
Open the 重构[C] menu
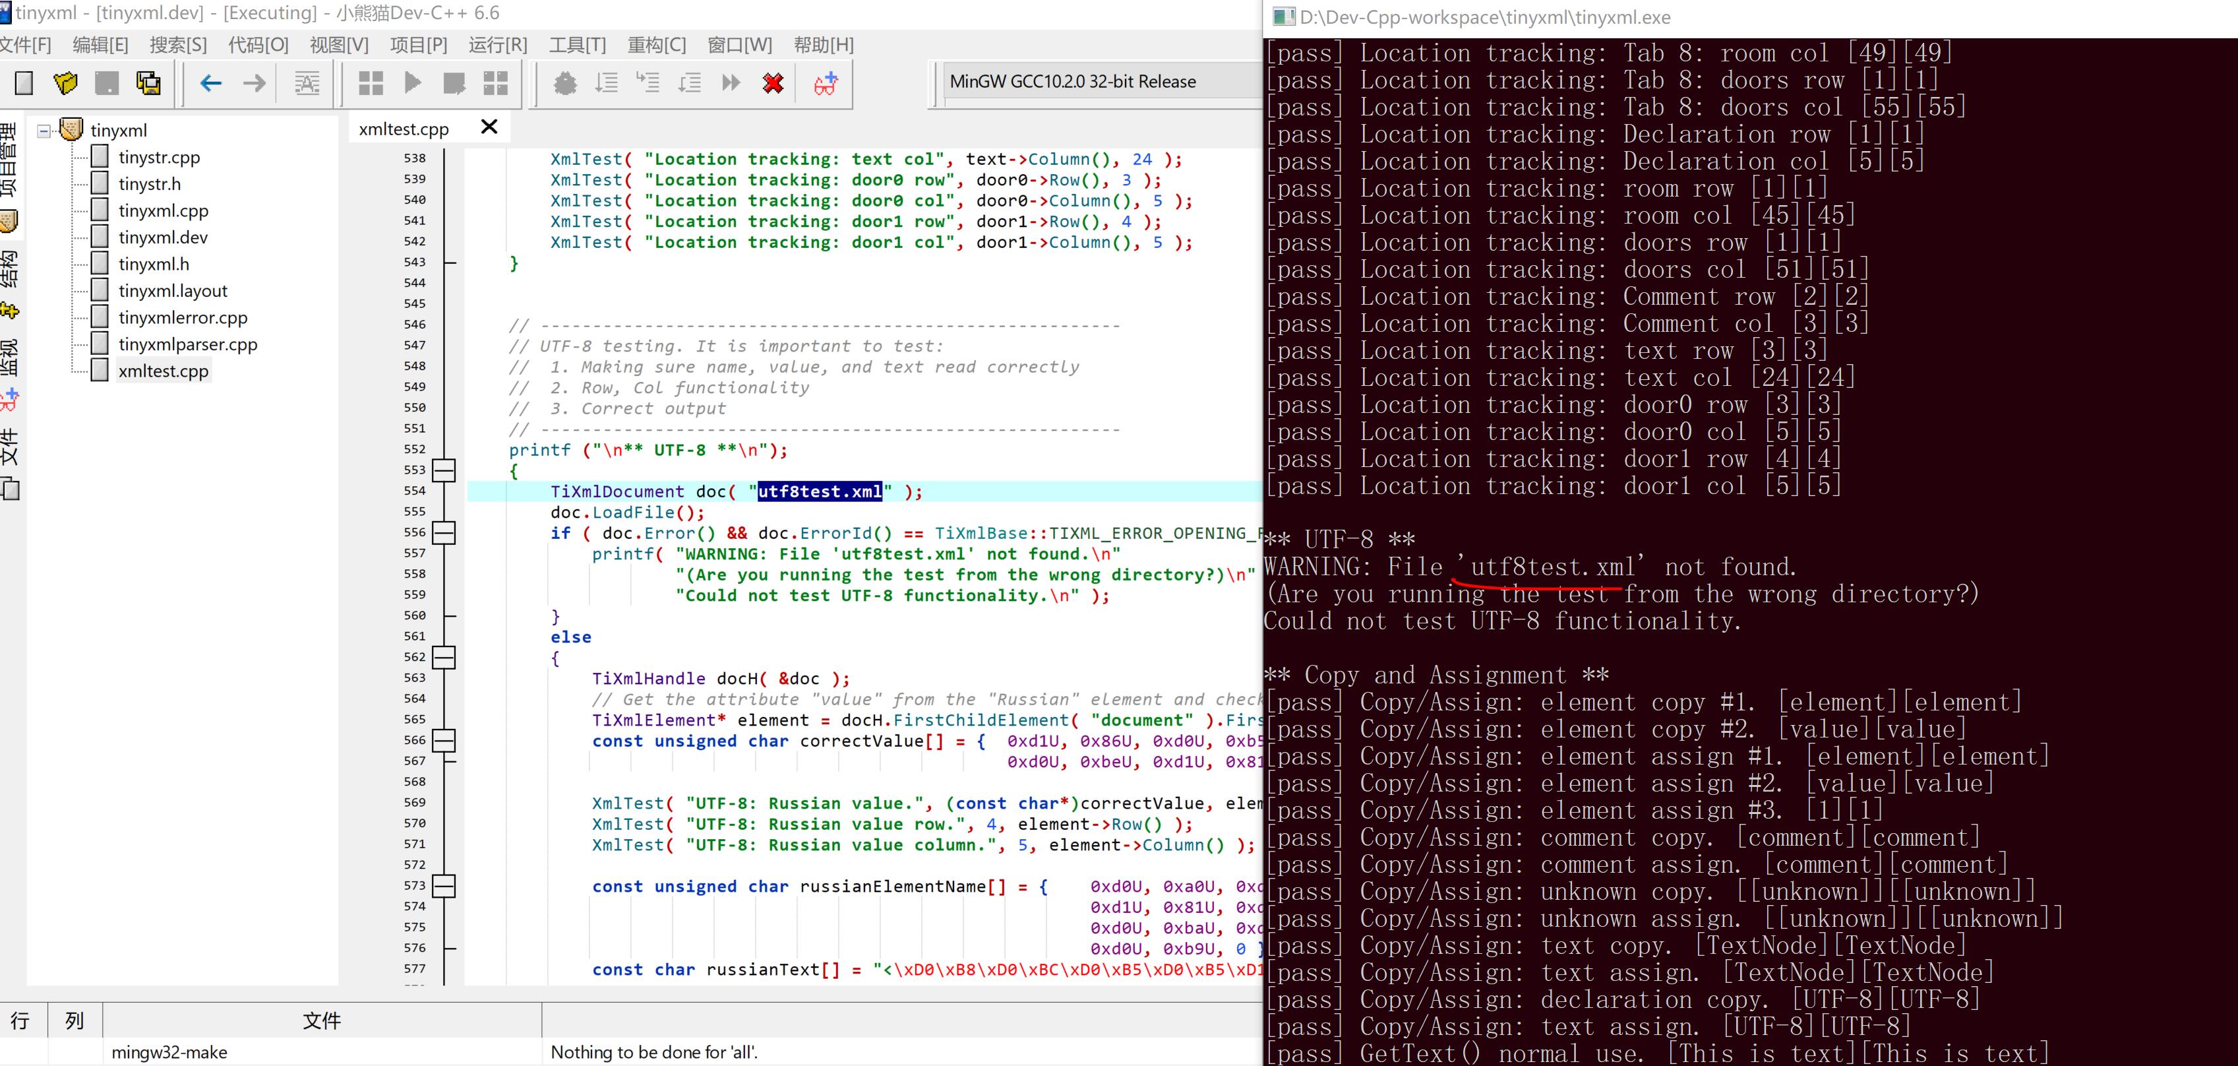point(656,45)
